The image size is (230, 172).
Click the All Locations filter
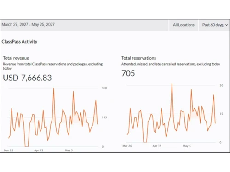coord(184,25)
